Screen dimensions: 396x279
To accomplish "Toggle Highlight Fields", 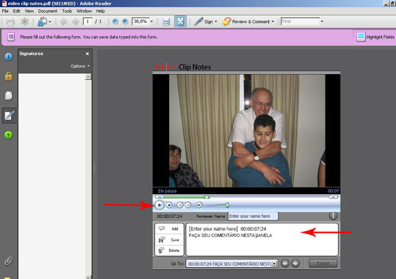I will (x=375, y=37).
